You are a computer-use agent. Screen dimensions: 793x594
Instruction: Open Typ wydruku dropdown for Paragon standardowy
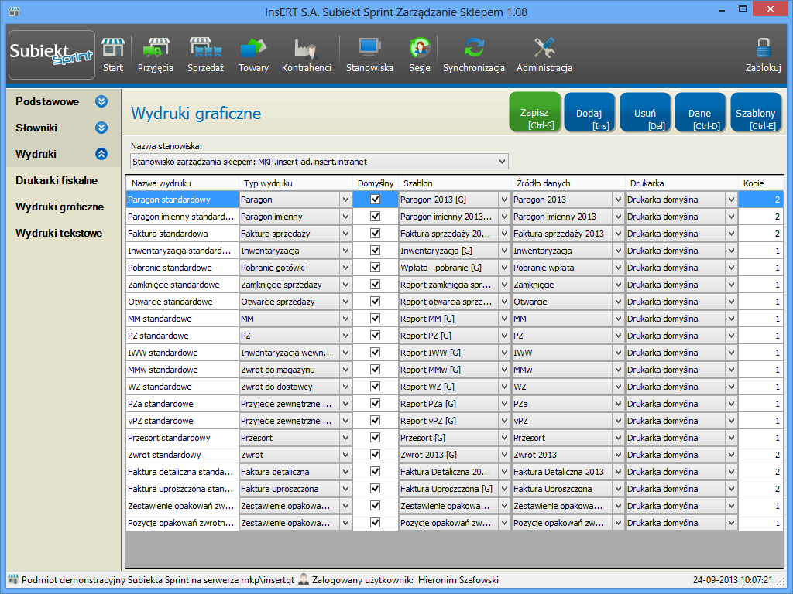[345, 200]
